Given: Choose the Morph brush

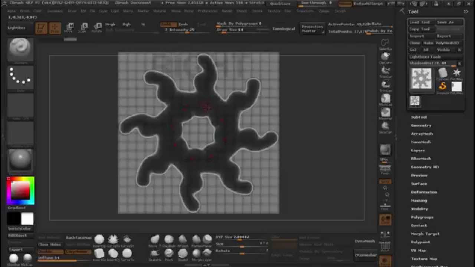Looking at the screenshot, I should (x=196, y=254).
